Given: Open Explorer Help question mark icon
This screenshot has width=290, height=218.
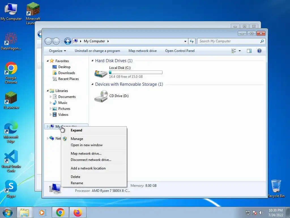Looking at the screenshot, I should point(259,51).
